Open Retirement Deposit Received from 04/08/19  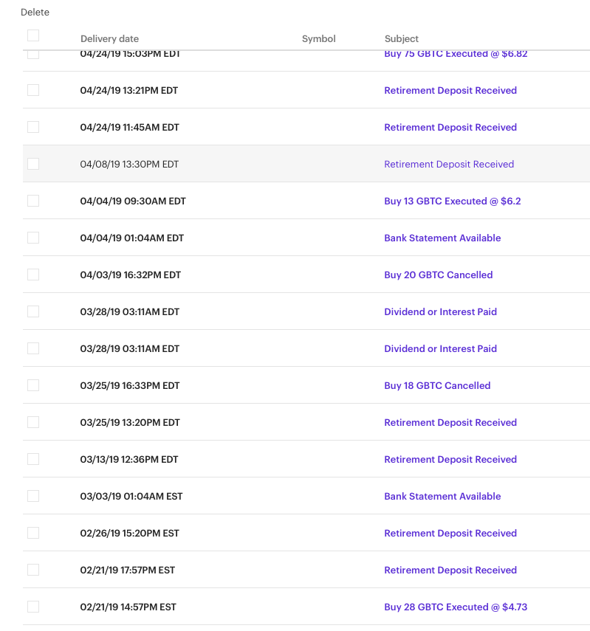click(x=449, y=164)
